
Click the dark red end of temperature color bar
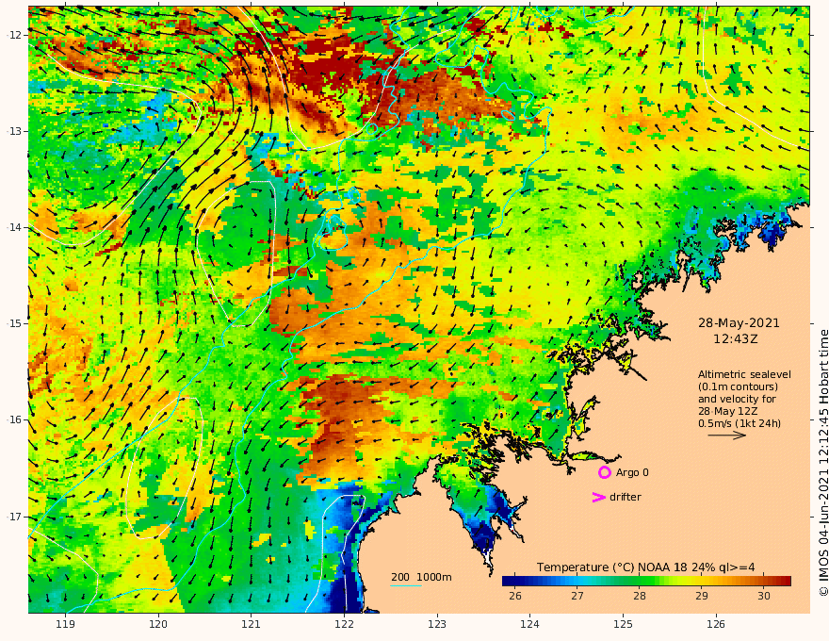point(785,582)
